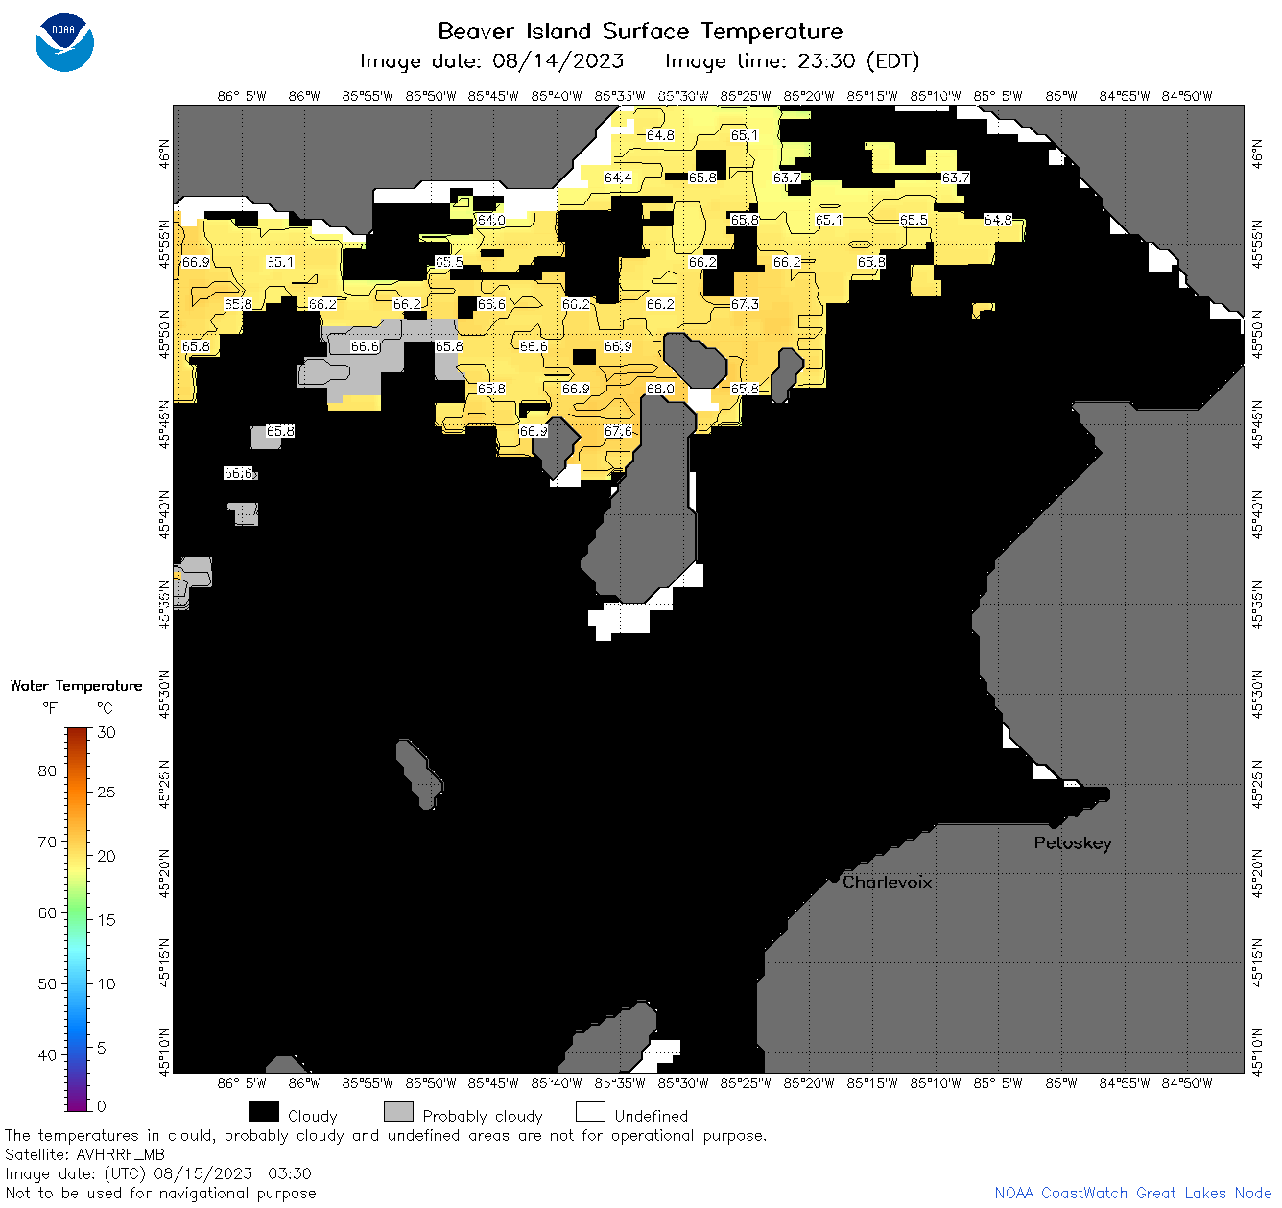
Task: Click the Petoskey city label
Action: point(1073,843)
